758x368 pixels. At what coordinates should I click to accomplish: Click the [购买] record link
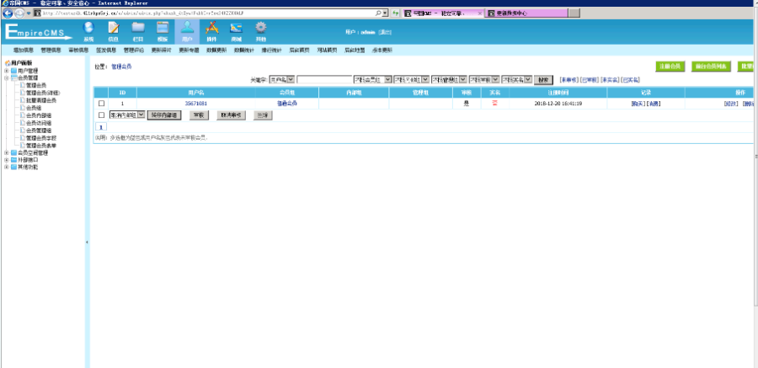click(x=638, y=104)
